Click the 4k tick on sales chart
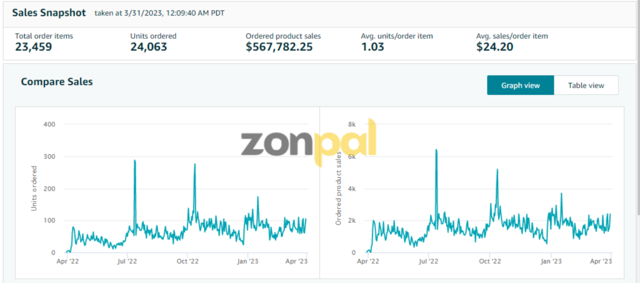 352,188
